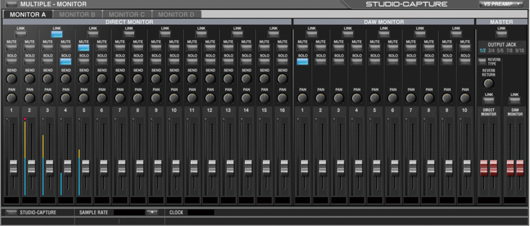Switch to the MONITOR C tab

coord(127,14)
